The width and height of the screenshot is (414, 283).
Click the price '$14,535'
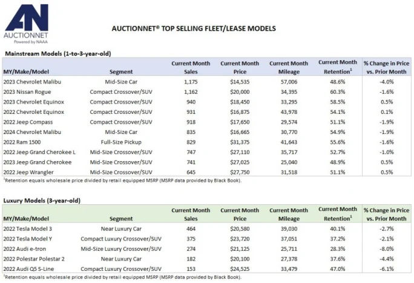(x=240, y=82)
